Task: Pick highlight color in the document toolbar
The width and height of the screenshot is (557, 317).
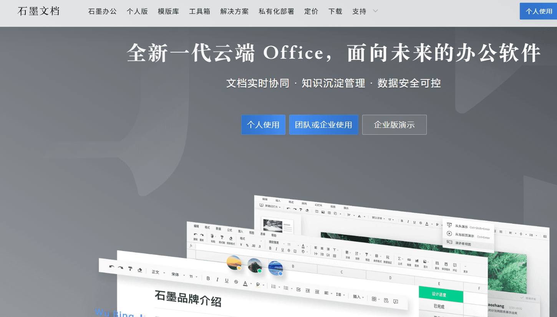Action: tap(258, 285)
